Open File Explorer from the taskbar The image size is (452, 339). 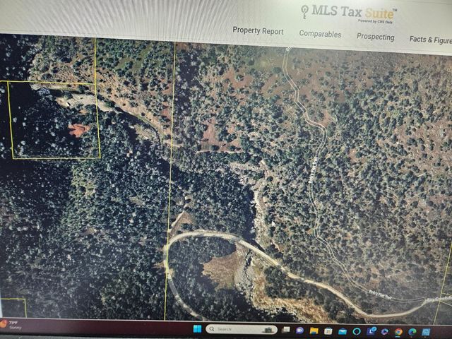[x=314, y=331]
